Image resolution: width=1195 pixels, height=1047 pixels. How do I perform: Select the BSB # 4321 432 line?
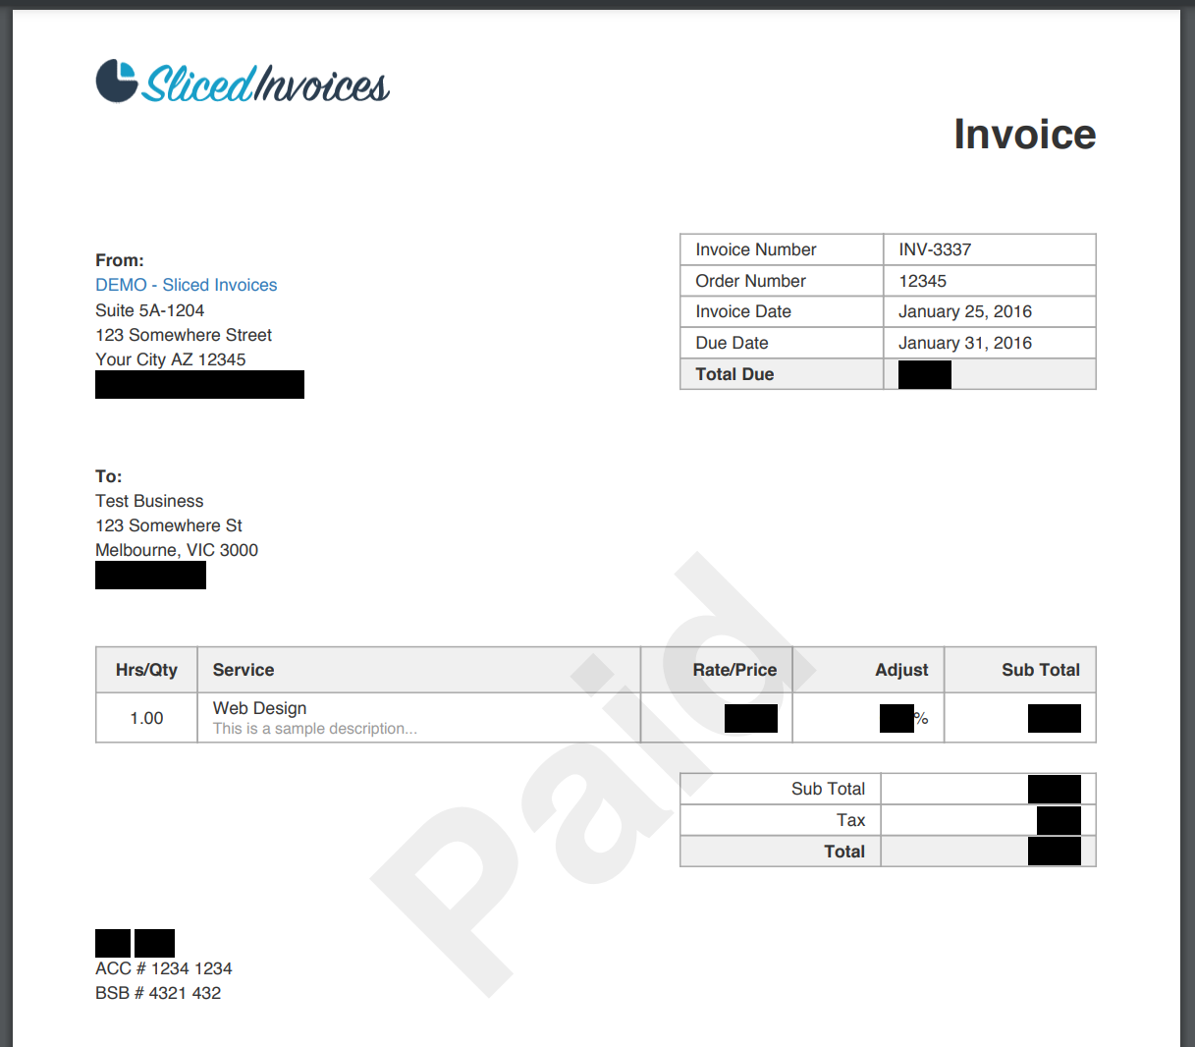[158, 993]
